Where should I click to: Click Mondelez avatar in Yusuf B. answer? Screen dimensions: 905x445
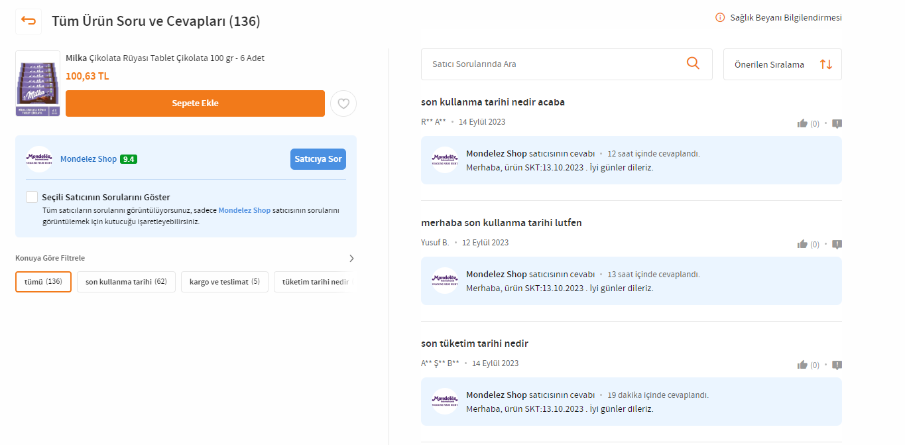click(445, 281)
